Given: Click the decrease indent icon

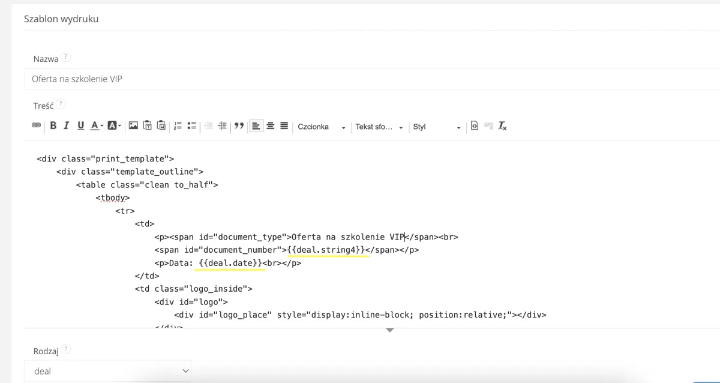Looking at the screenshot, I should pyautogui.click(x=209, y=126).
